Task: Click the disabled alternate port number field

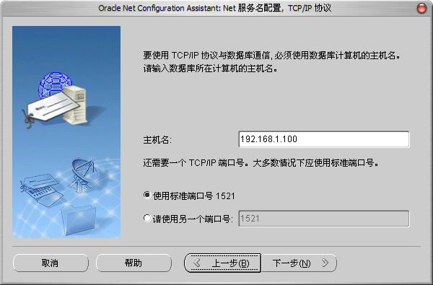Action: click(323, 219)
